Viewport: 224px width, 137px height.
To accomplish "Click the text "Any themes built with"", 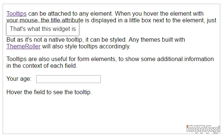I will (157, 39).
